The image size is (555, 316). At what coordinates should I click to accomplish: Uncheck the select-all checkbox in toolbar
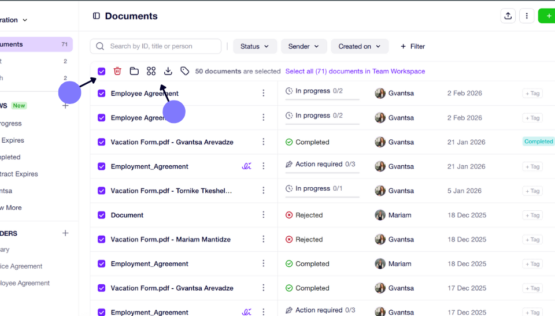(x=102, y=72)
